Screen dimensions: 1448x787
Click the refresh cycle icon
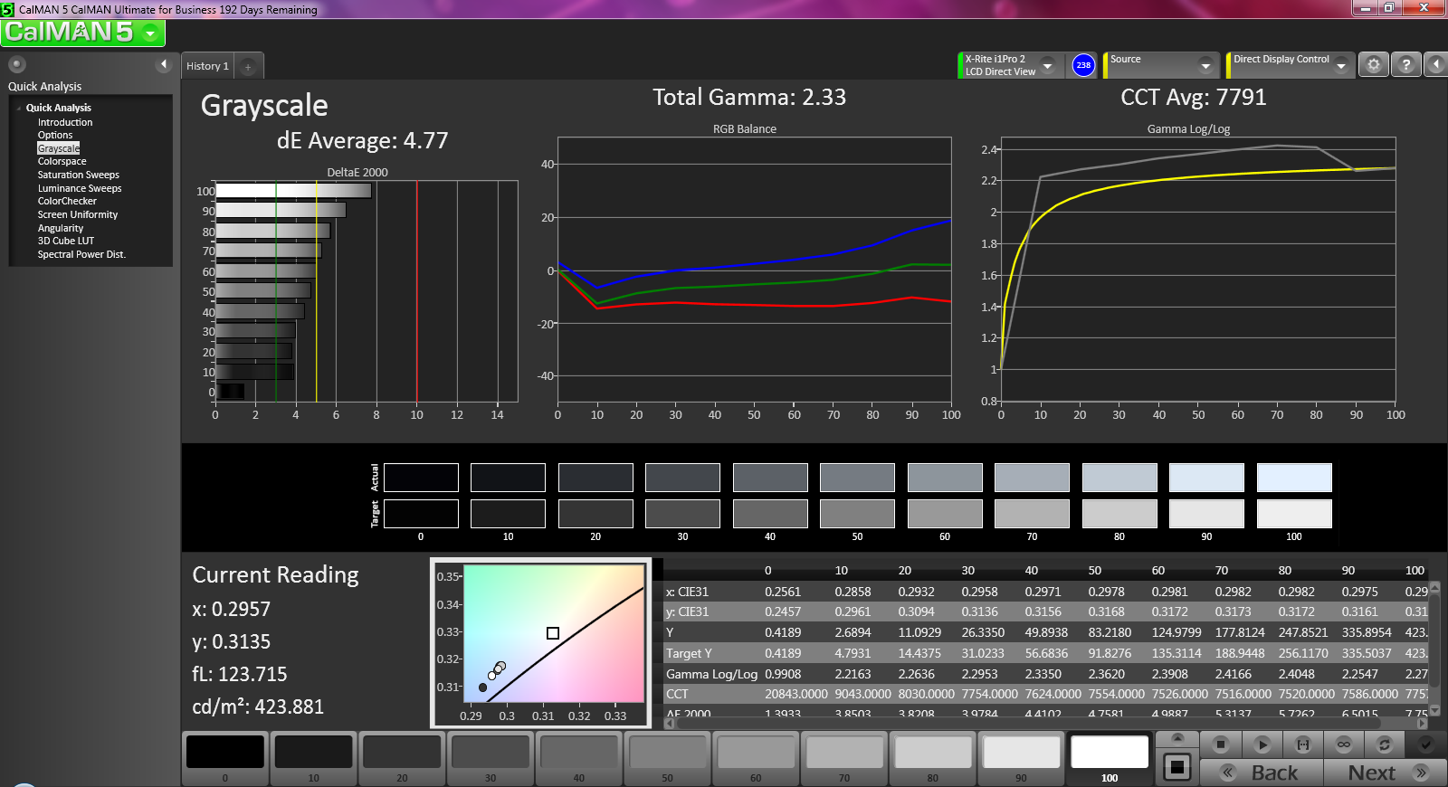coord(1384,744)
